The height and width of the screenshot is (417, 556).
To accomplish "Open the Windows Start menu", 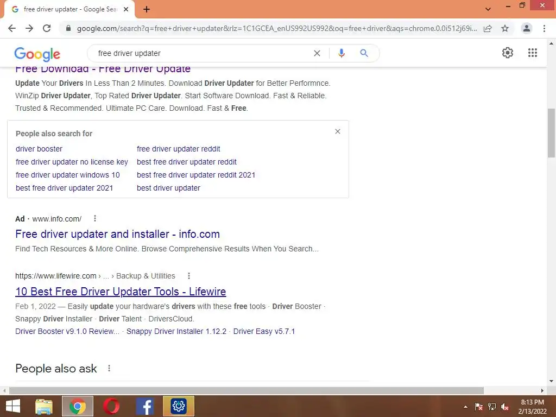I will [13, 406].
